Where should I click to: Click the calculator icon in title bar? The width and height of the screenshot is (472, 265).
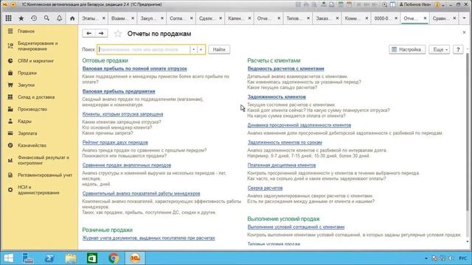[341, 4]
